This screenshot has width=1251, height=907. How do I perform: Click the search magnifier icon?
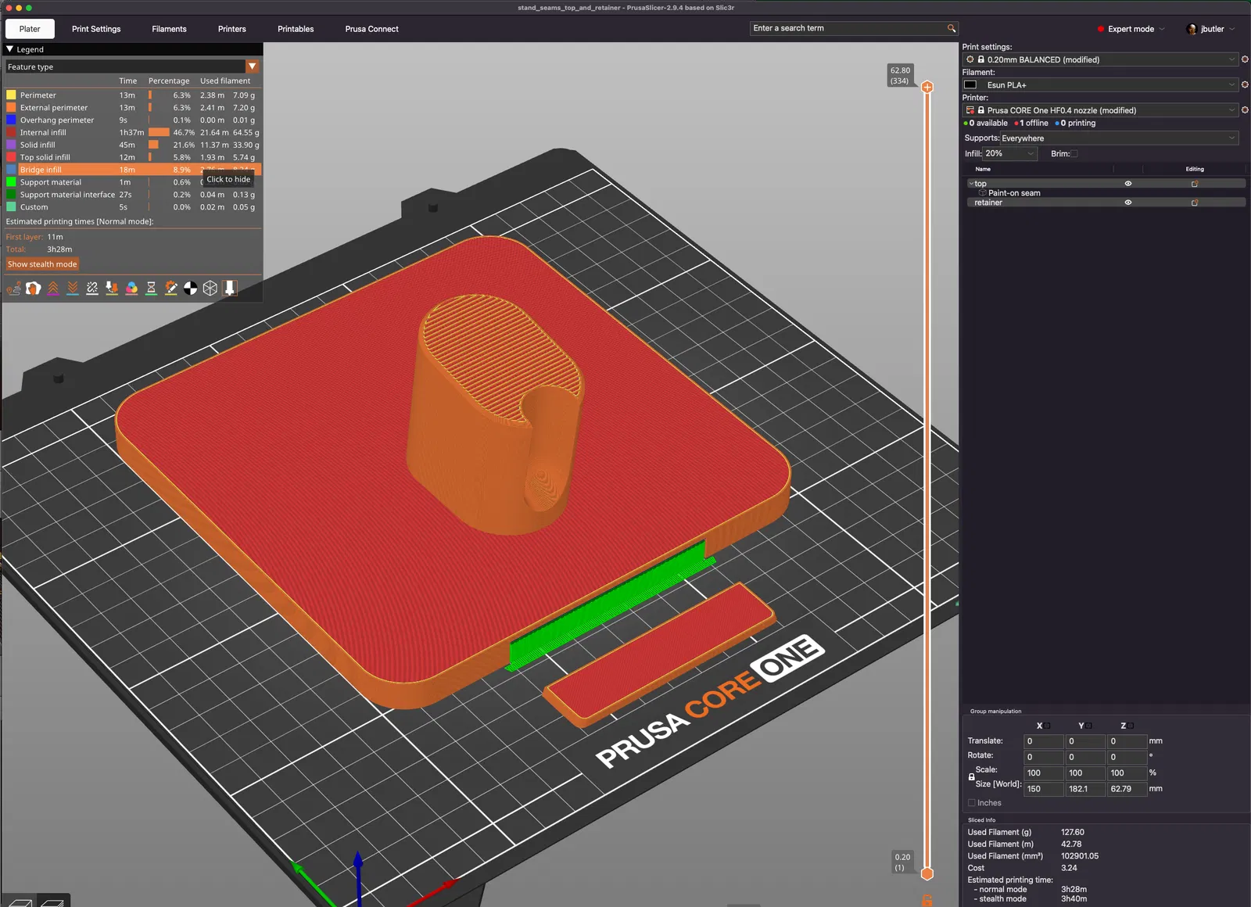(x=952, y=28)
